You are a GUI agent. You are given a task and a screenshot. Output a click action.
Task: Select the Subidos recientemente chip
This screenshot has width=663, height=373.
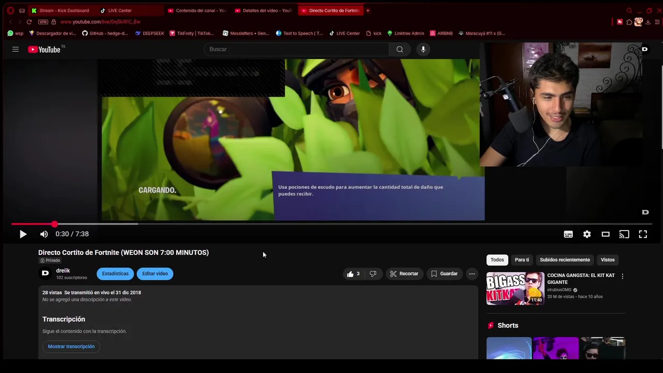click(565, 260)
